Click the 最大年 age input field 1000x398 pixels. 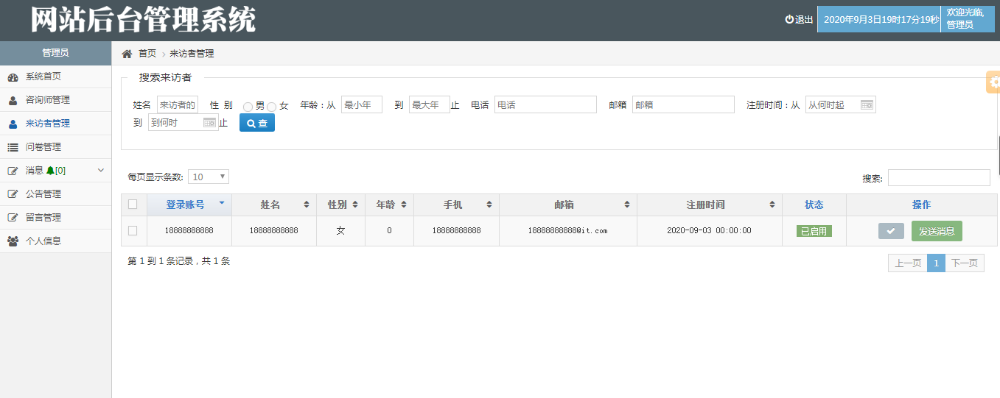(430, 104)
